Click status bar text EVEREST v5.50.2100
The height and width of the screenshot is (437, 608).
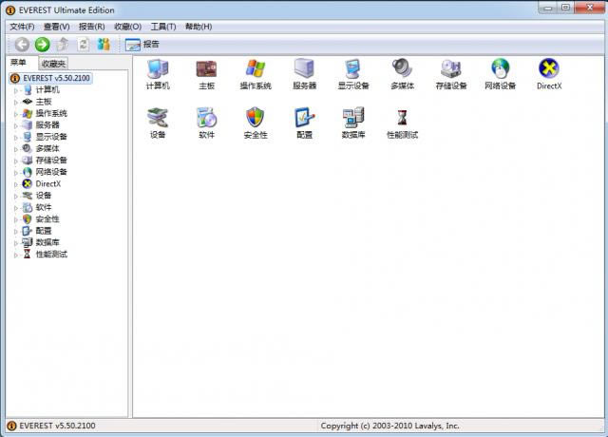click(57, 426)
